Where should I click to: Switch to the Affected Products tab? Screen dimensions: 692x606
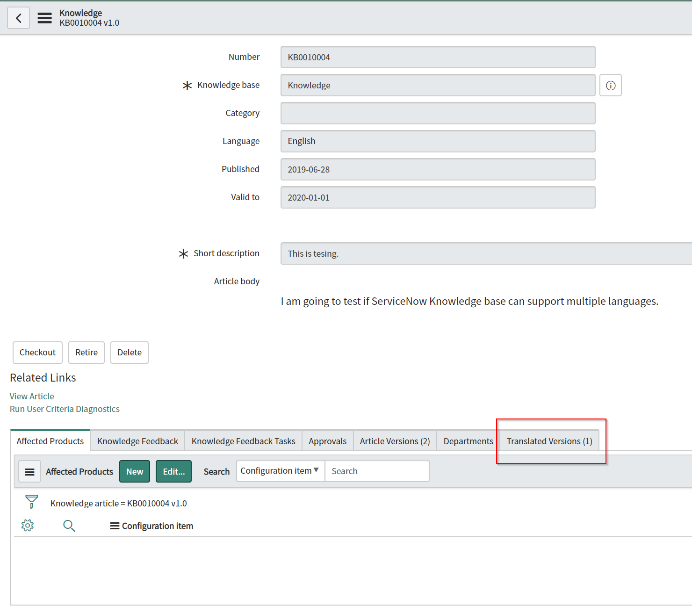click(x=50, y=441)
